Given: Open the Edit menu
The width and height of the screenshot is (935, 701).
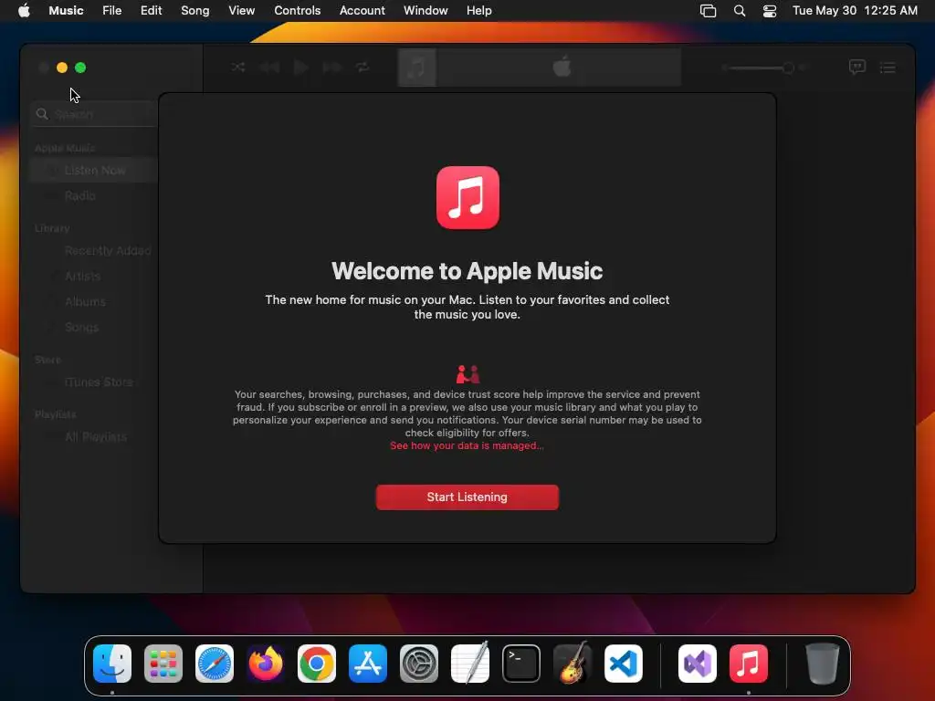Looking at the screenshot, I should pyautogui.click(x=151, y=11).
